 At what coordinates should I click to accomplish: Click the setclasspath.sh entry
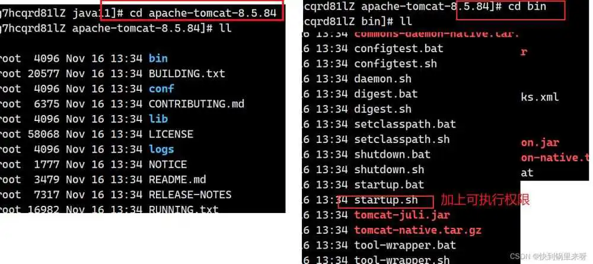(402, 139)
